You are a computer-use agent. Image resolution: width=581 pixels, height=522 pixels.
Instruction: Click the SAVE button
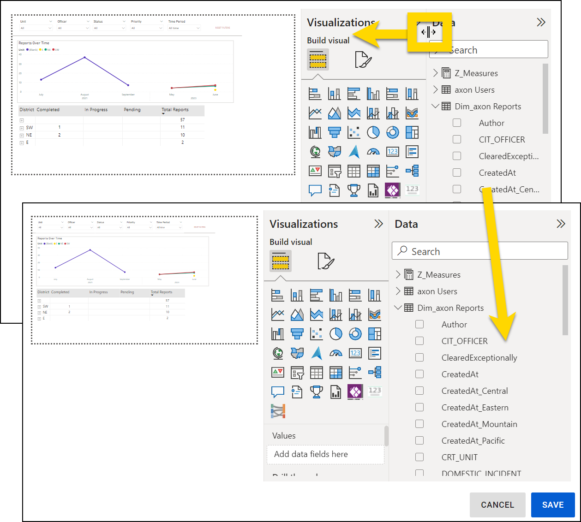click(552, 504)
